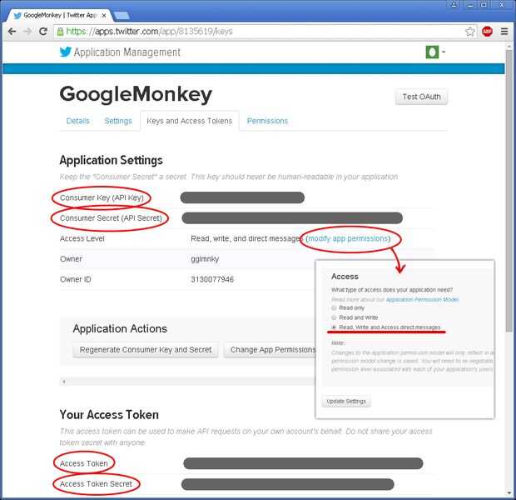Click the Access Token Secret label
Screen dimensions: 516x500
point(96,484)
